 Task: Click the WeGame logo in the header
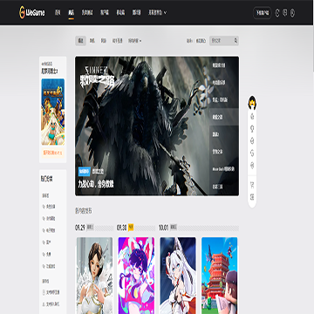[32, 12]
